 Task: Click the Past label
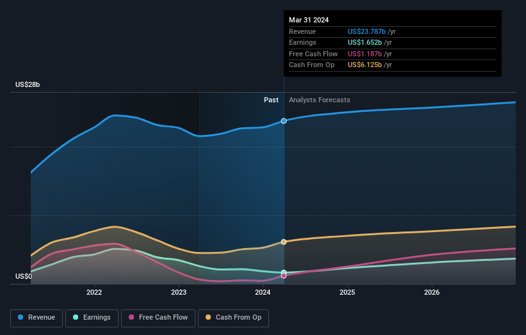click(271, 100)
